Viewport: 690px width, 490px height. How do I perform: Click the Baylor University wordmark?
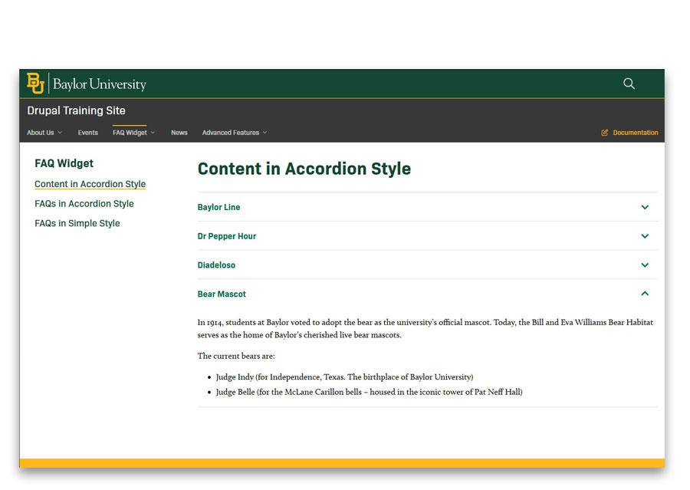click(x=100, y=84)
